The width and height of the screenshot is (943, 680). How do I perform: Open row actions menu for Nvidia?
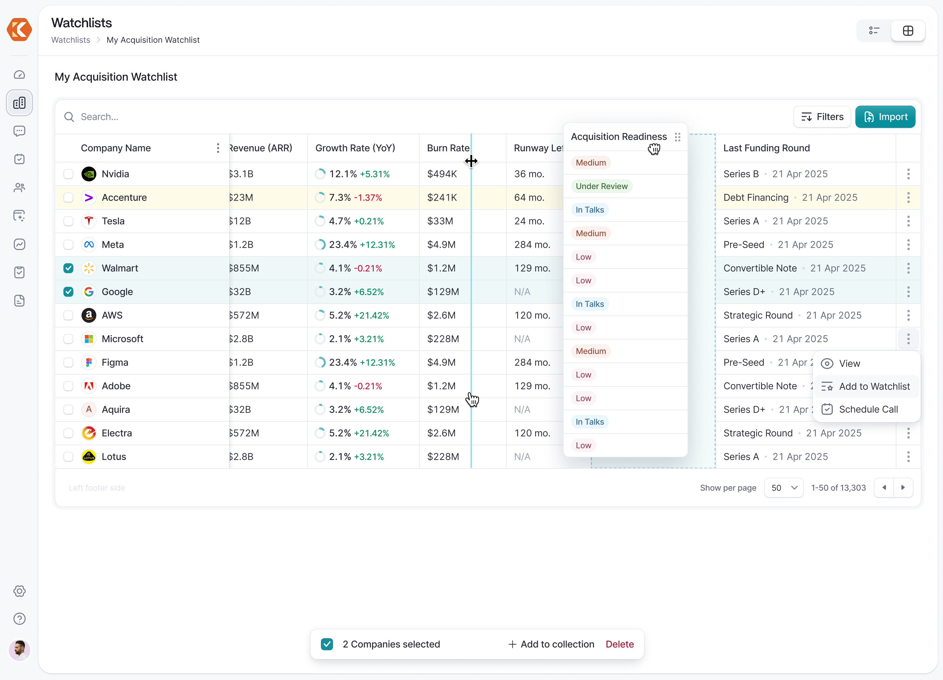(x=909, y=174)
